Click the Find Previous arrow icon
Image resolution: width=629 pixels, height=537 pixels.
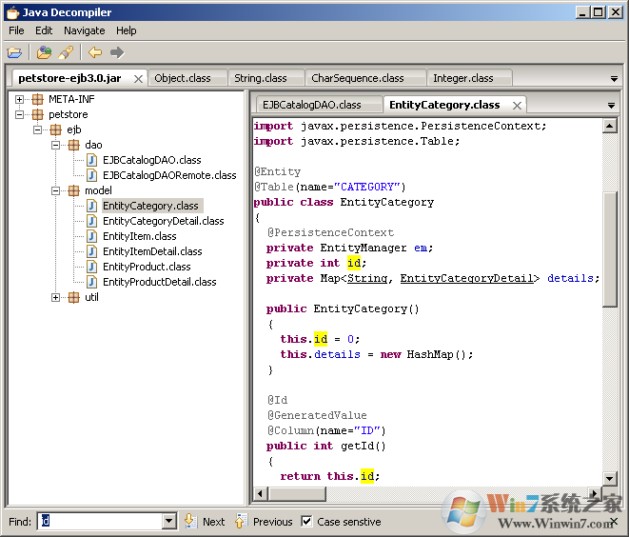tap(241, 521)
